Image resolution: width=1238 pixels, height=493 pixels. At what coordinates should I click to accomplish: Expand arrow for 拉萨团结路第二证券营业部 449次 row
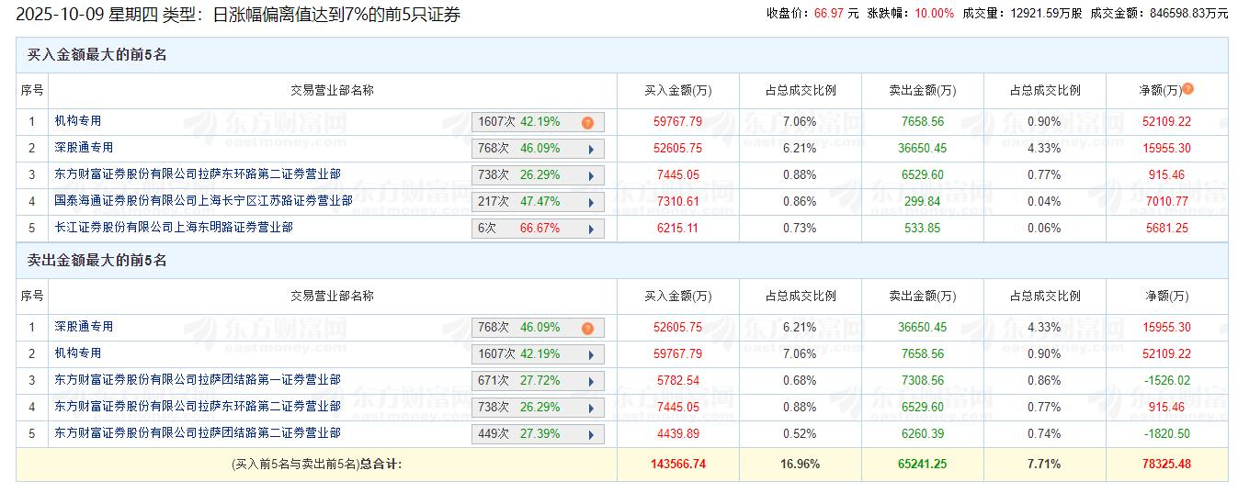[x=589, y=434]
